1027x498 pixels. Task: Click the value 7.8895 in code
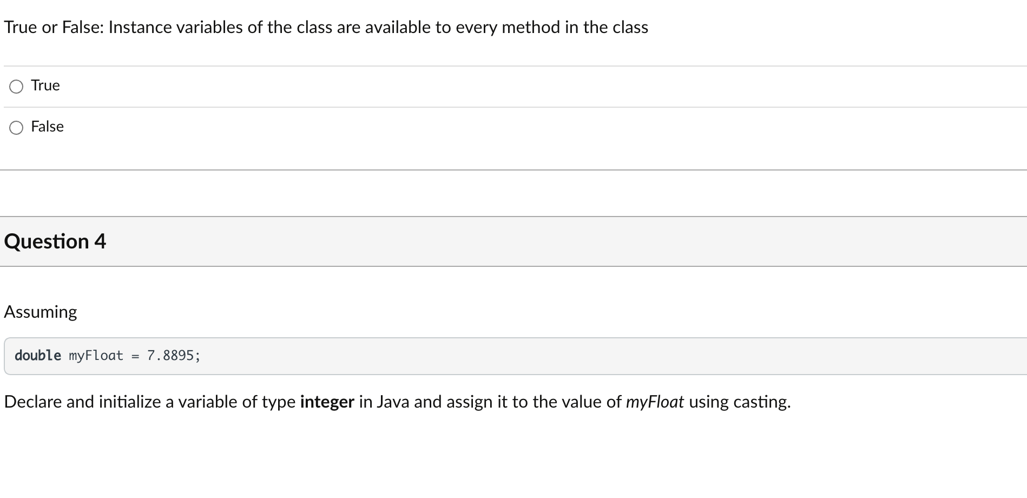pos(170,356)
